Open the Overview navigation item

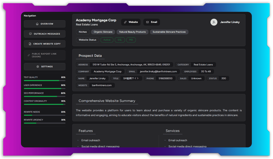pyautogui.click(x=45, y=24)
